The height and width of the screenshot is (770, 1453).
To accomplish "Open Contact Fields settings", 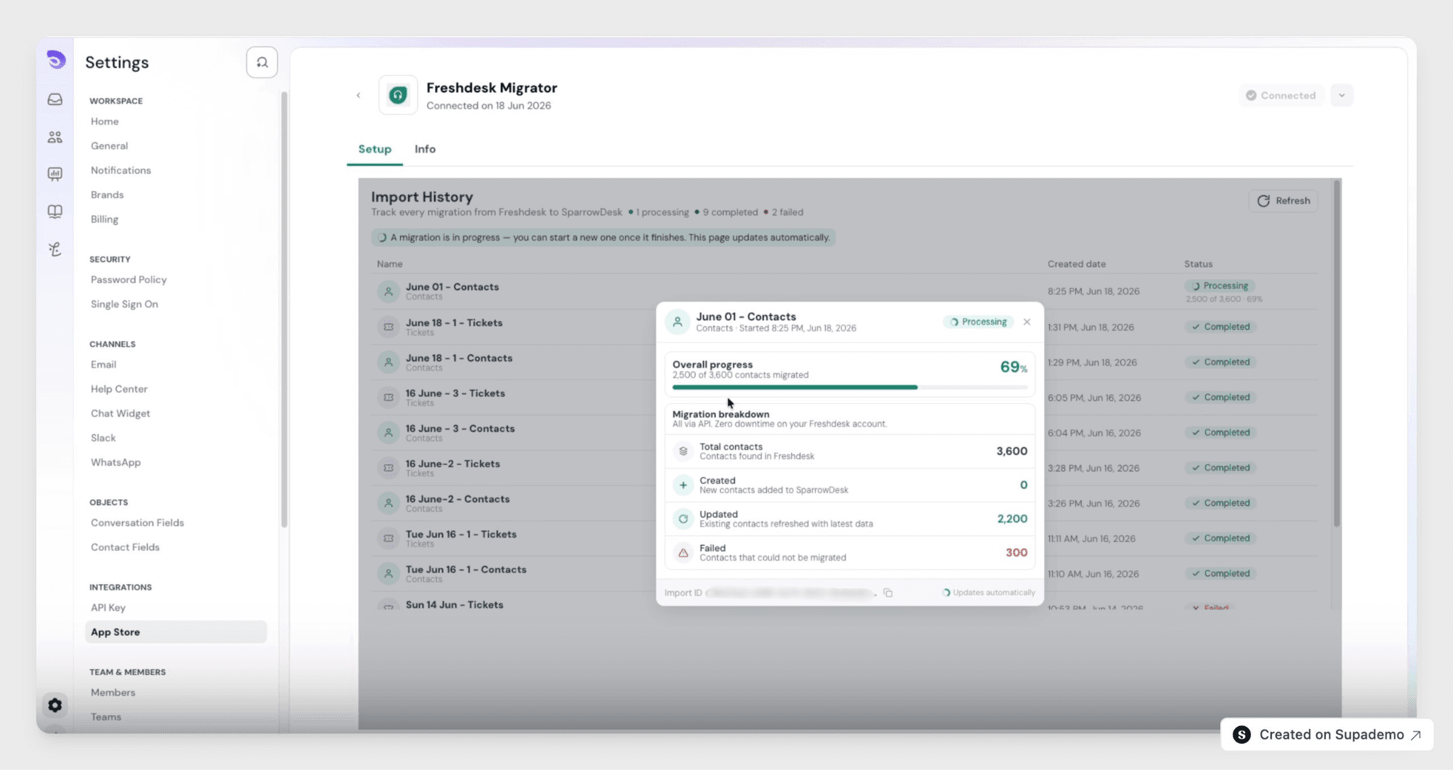I will 125,547.
